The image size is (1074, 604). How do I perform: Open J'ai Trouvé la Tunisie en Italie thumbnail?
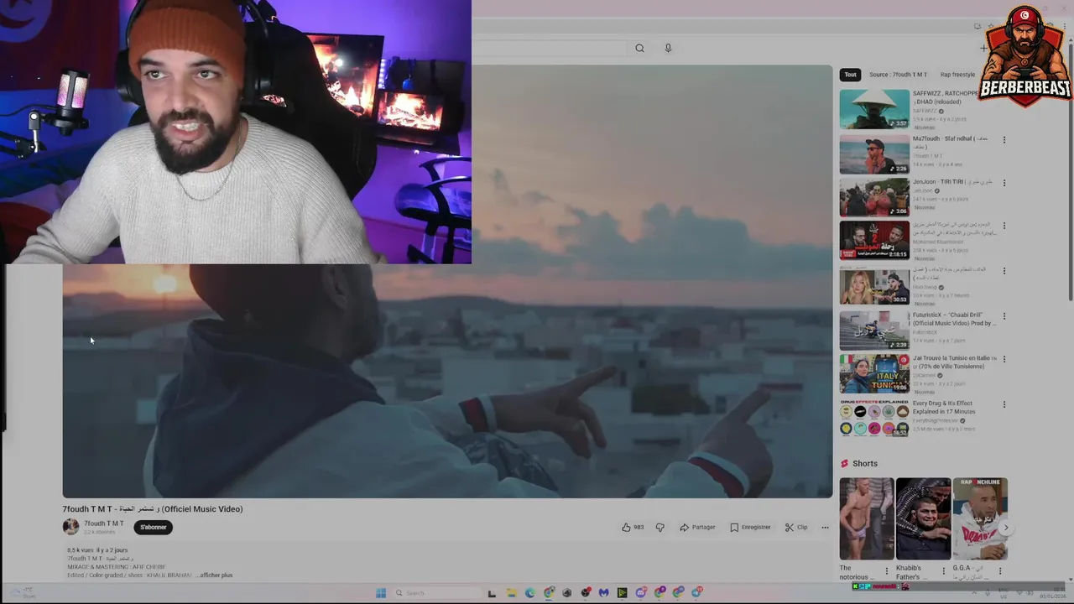pos(874,374)
